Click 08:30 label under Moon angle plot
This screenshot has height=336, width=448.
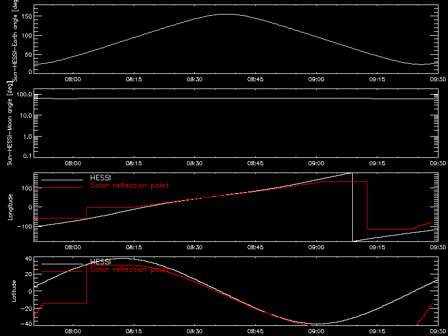194,164
